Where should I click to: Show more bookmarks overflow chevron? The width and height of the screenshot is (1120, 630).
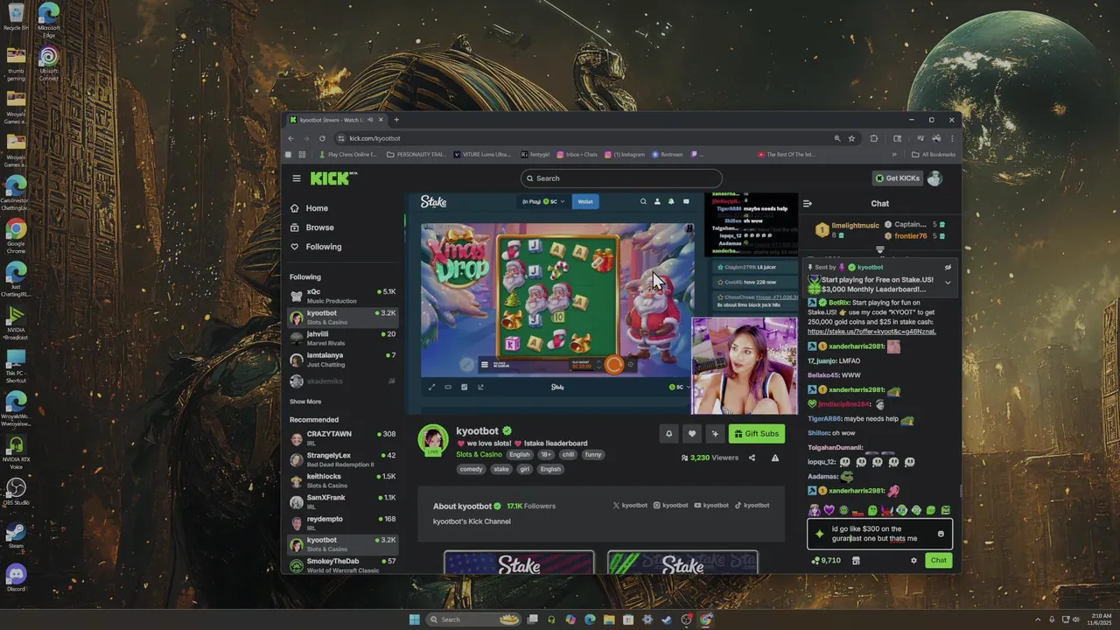click(894, 155)
